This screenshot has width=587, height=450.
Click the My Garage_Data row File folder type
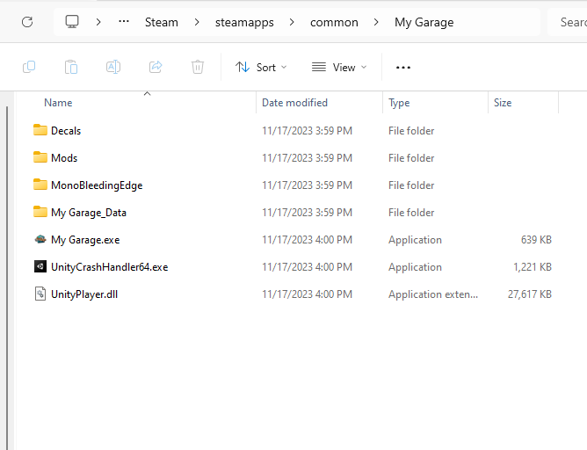tap(411, 213)
